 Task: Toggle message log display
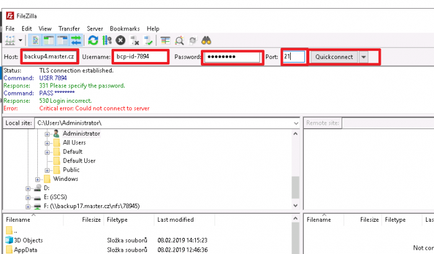point(35,41)
